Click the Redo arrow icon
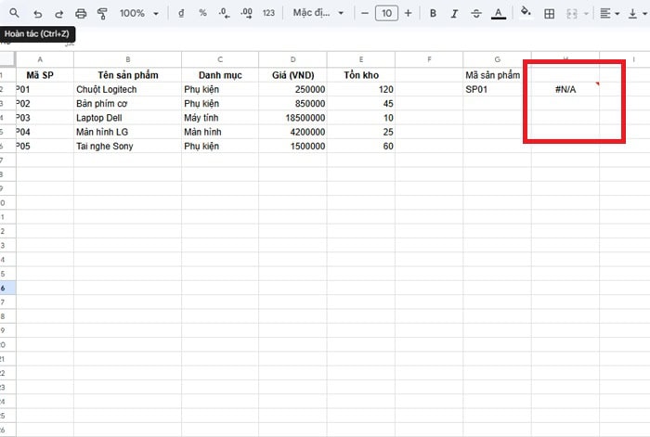This screenshot has width=650, height=437. pos(58,14)
